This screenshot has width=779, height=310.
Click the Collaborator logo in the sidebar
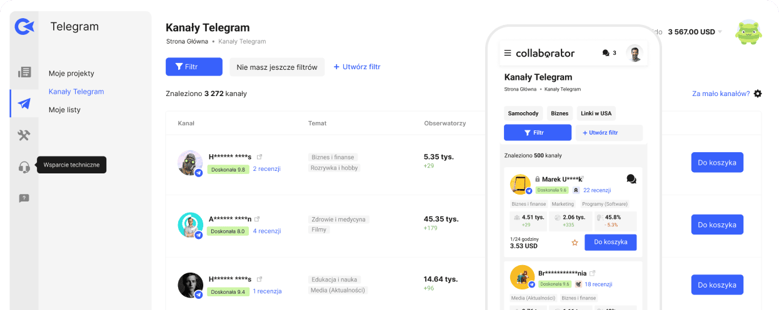click(24, 26)
